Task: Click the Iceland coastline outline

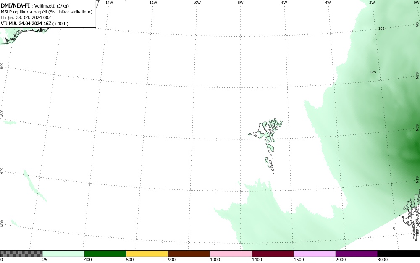Action: pyautogui.click(x=26, y=35)
